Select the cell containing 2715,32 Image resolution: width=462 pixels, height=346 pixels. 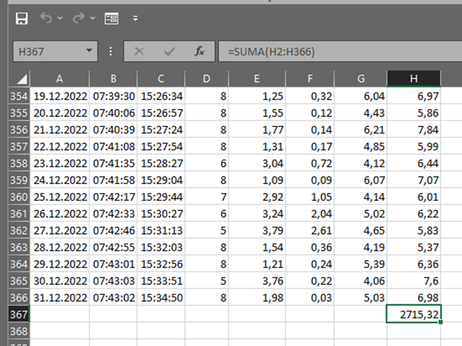[x=414, y=314]
